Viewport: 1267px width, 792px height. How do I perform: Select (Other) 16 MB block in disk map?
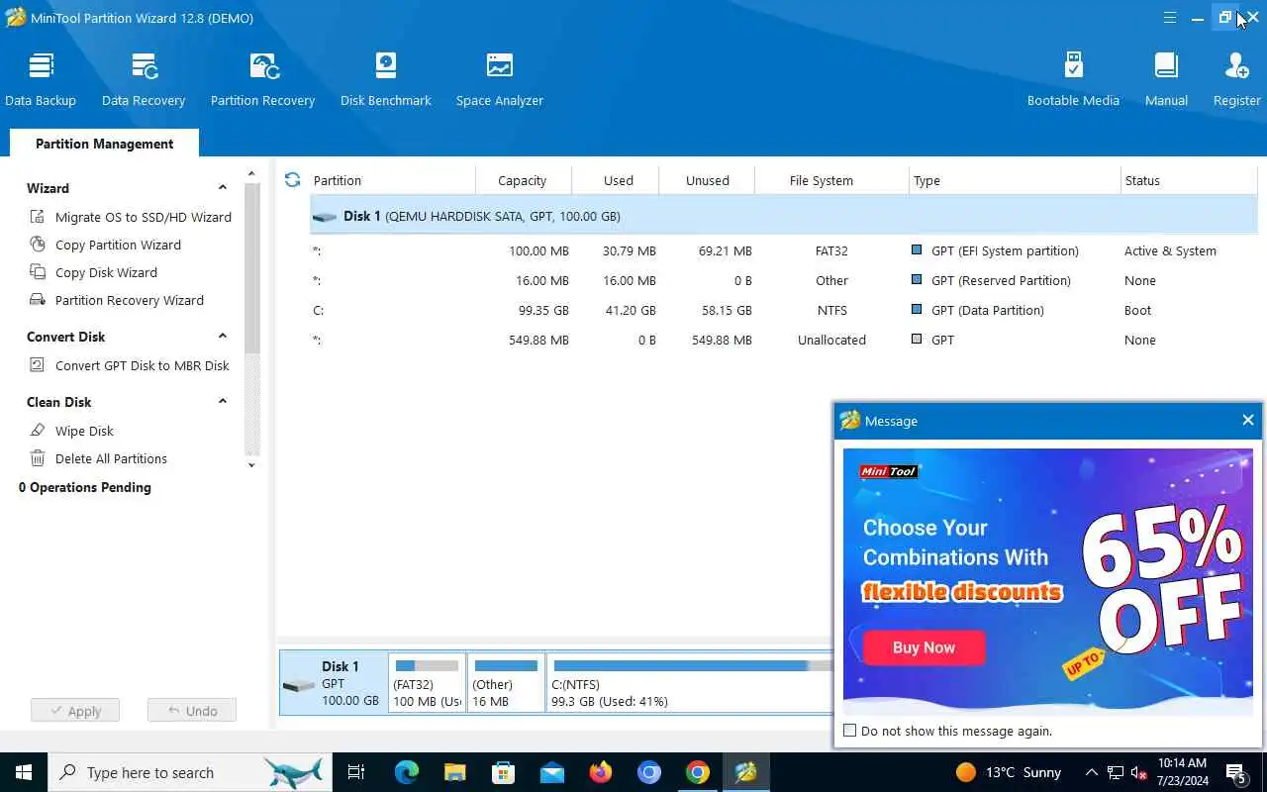pos(506,682)
